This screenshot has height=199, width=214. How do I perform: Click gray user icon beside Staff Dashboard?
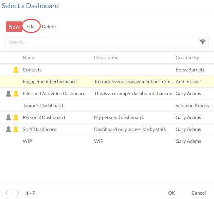pyautogui.click(x=9, y=129)
